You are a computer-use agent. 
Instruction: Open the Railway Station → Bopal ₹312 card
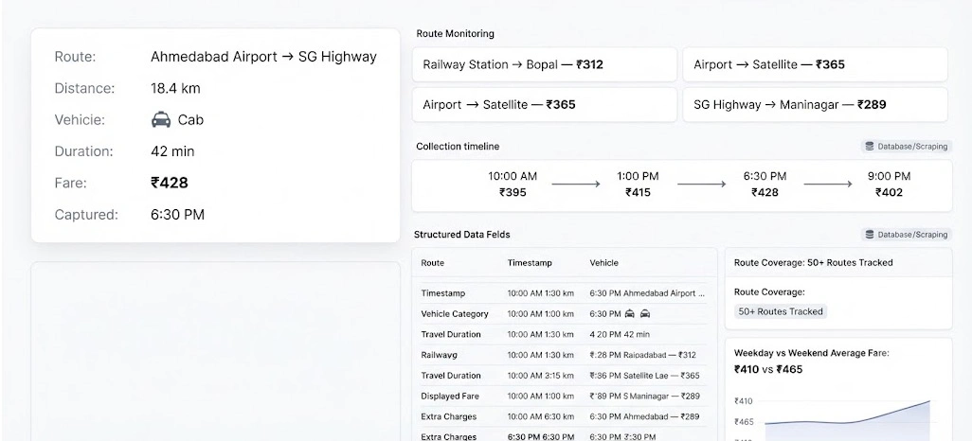pyautogui.click(x=545, y=64)
